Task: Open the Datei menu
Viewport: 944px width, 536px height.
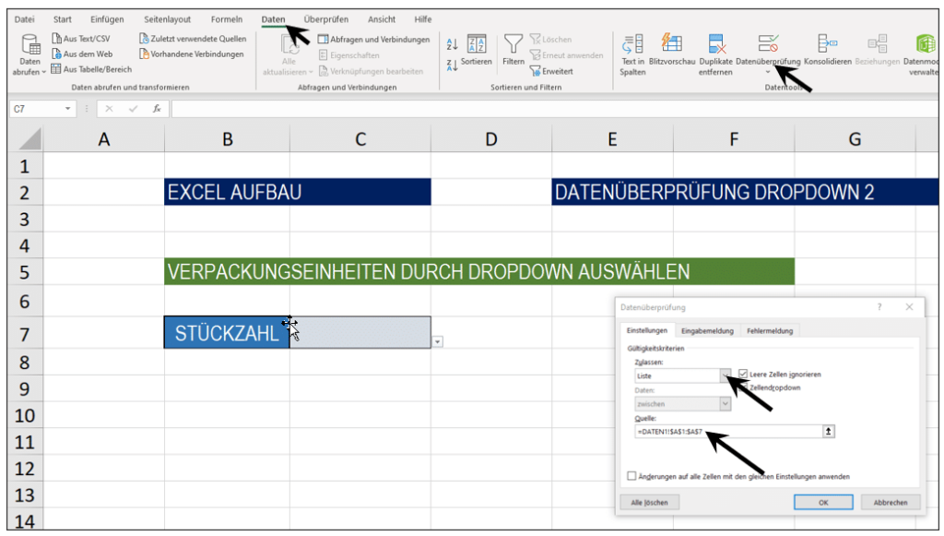Action: click(24, 19)
